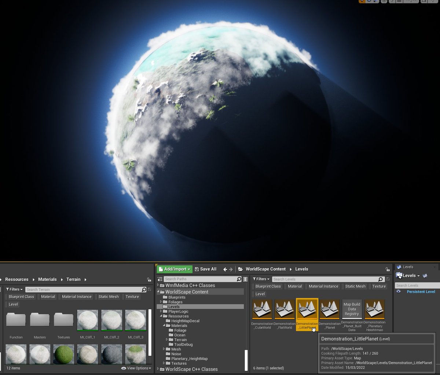Open the Add/Import dropdown
The width and height of the screenshot is (440, 375).
tap(175, 269)
